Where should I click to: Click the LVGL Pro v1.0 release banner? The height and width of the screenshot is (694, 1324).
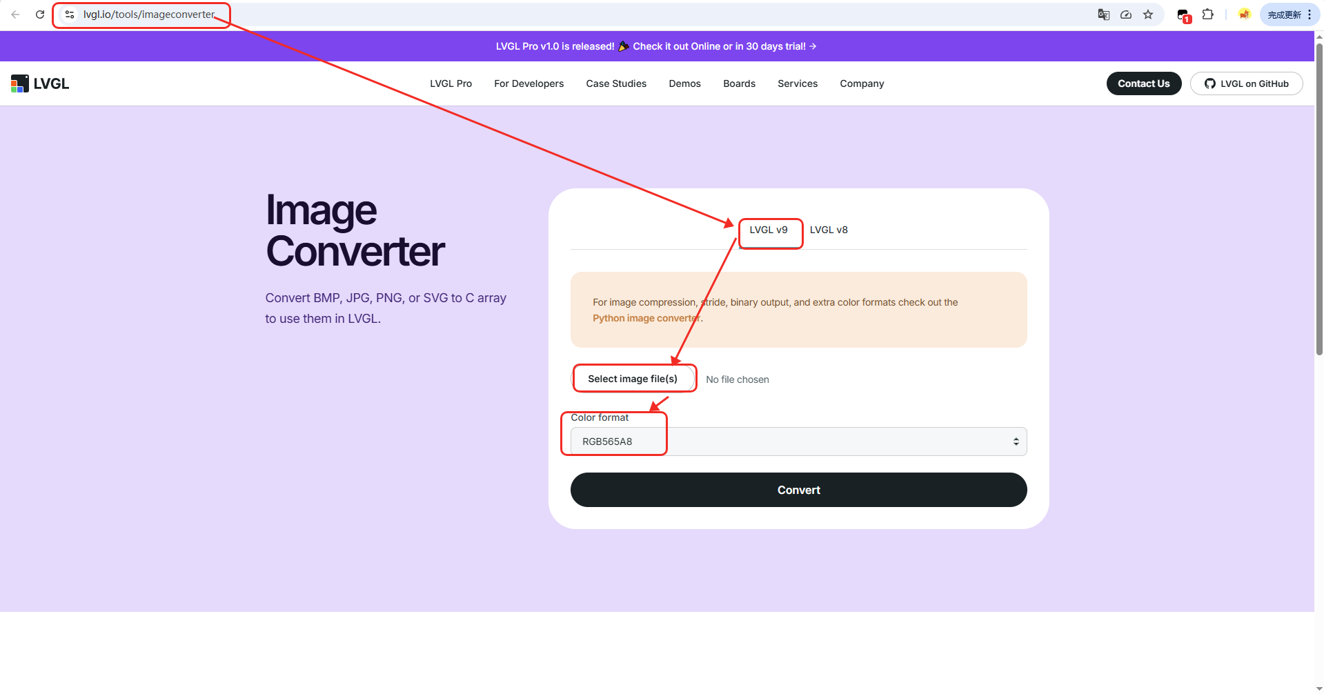tap(655, 46)
